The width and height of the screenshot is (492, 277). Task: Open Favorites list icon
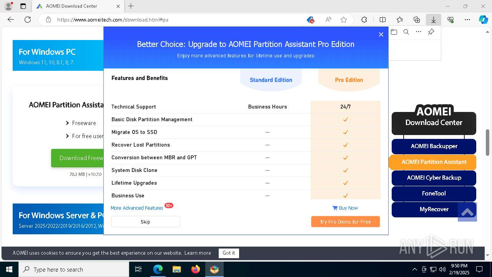[x=400, y=20]
